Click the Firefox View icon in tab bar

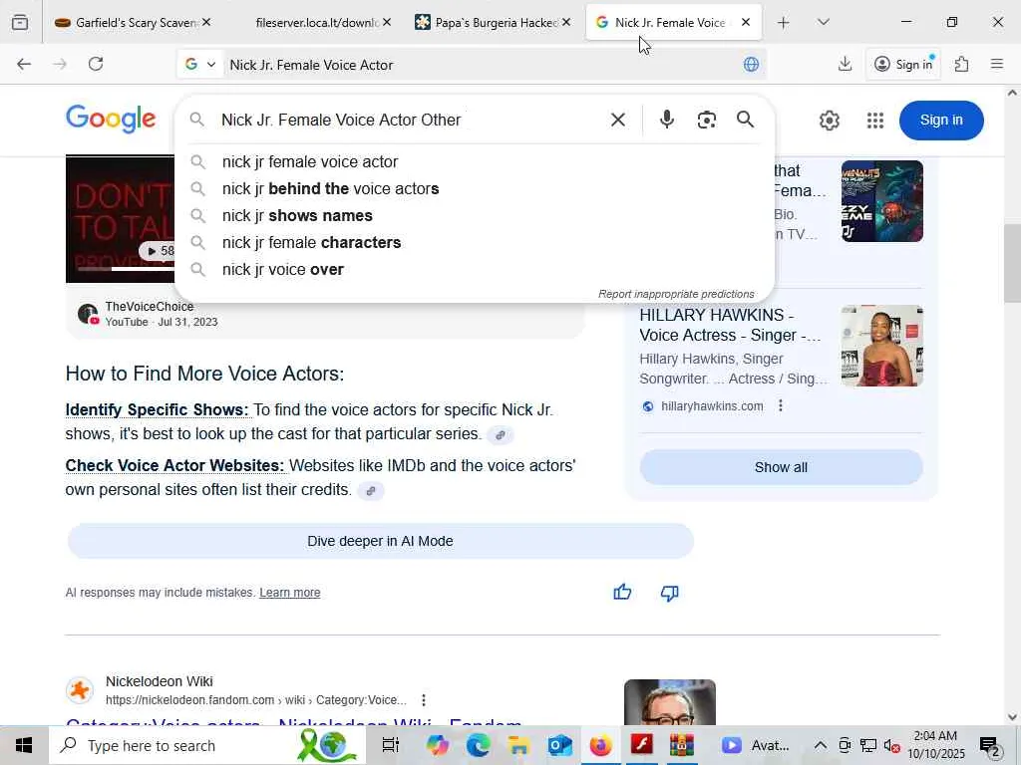(20, 23)
